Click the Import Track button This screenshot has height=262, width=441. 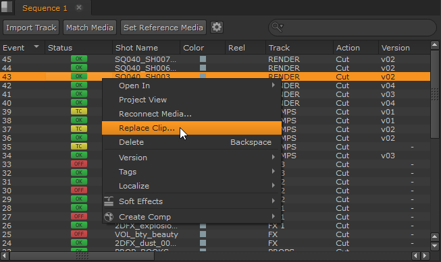tap(31, 28)
